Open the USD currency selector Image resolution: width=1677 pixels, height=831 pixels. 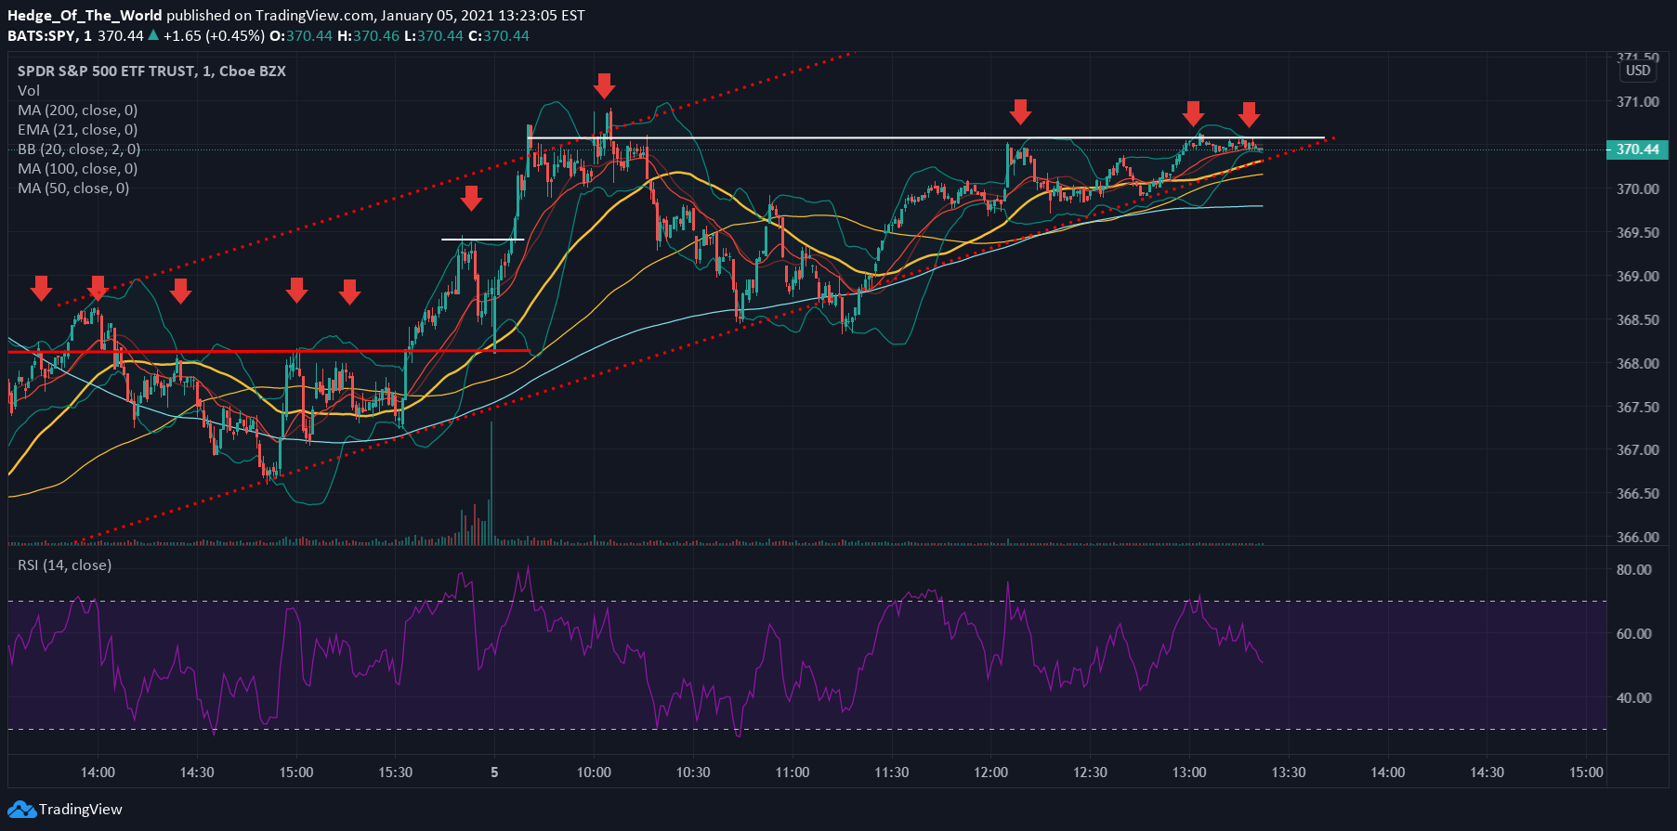1638,71
